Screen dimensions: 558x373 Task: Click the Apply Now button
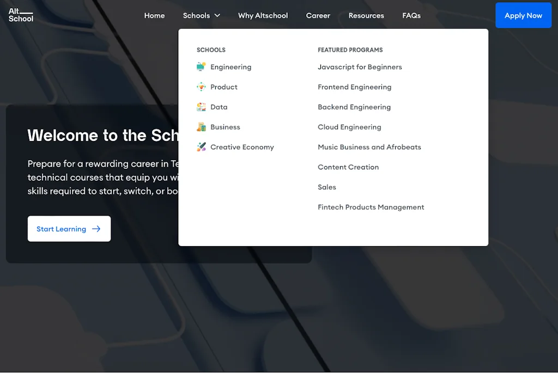pyautogui.click(x=523, y=15)
